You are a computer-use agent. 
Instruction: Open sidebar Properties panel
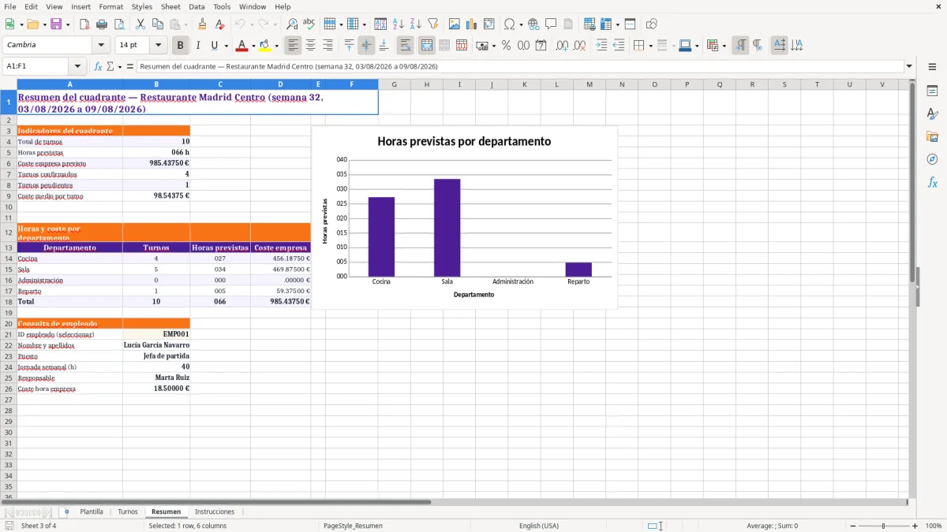pyautogui.click(x=932, y=91)
